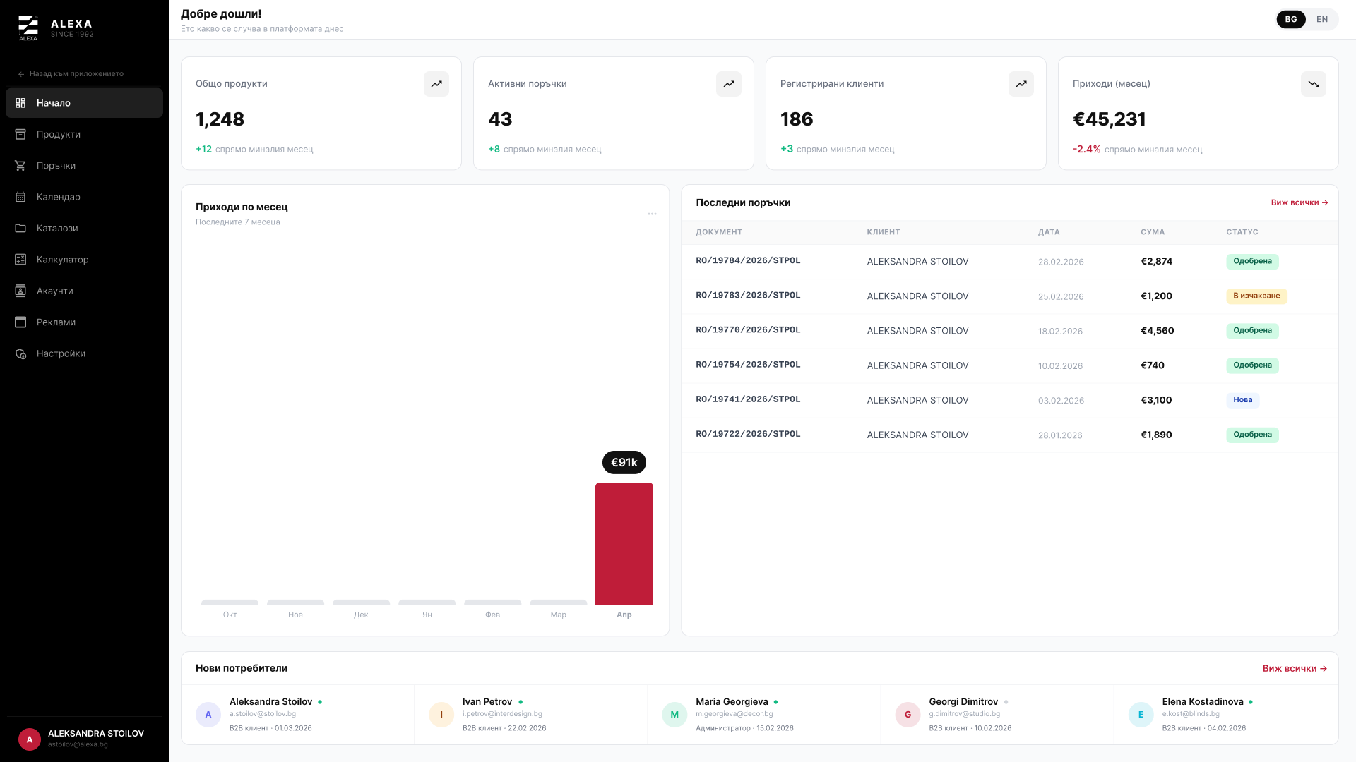Click Виж всички in Последни поръчки
This screenshot has width=1356, height=762.
[1299, 202]
